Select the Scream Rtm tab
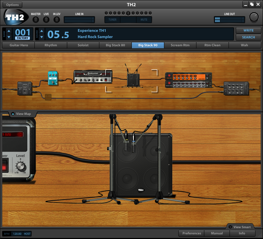 coord(180,45)
